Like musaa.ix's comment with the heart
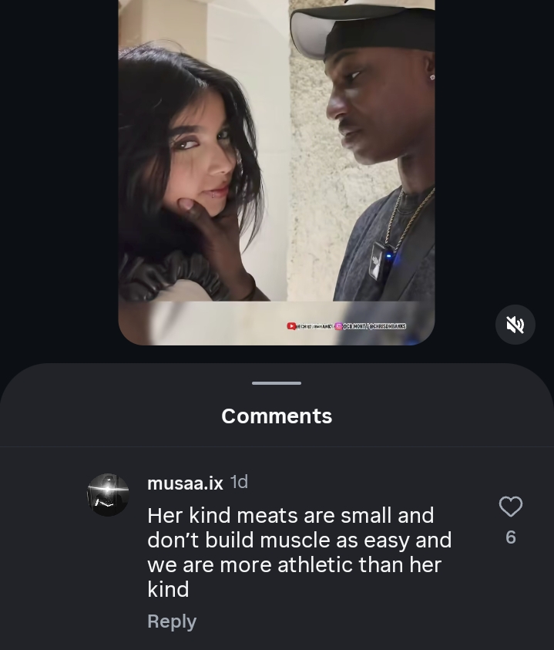Image resolution: width=554 pixels, height=650 pixels. tap(511, 507)
